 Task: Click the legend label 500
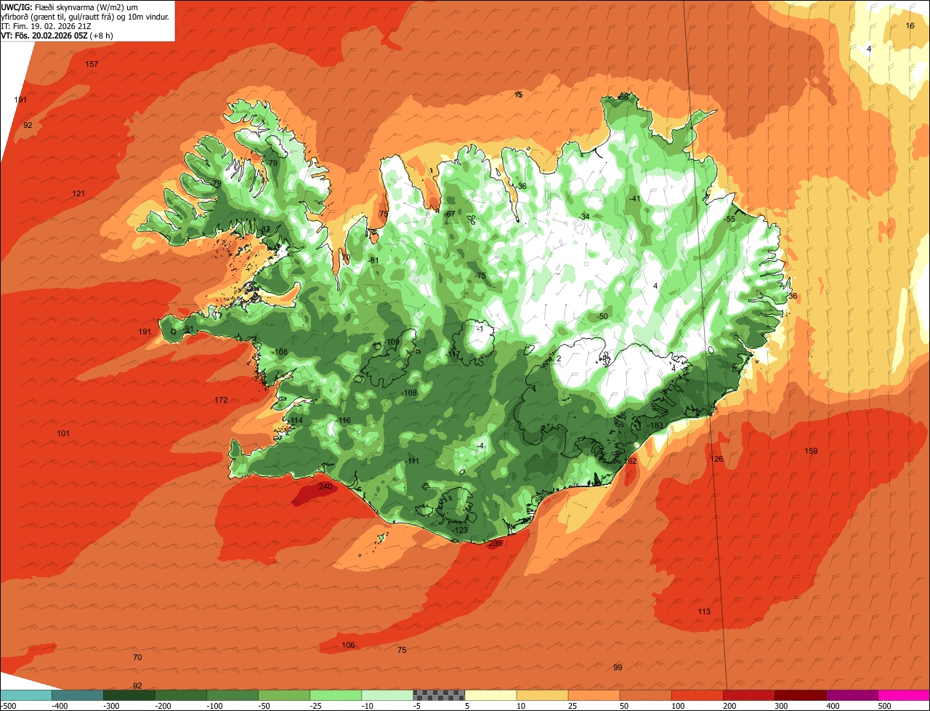[884, 706]
